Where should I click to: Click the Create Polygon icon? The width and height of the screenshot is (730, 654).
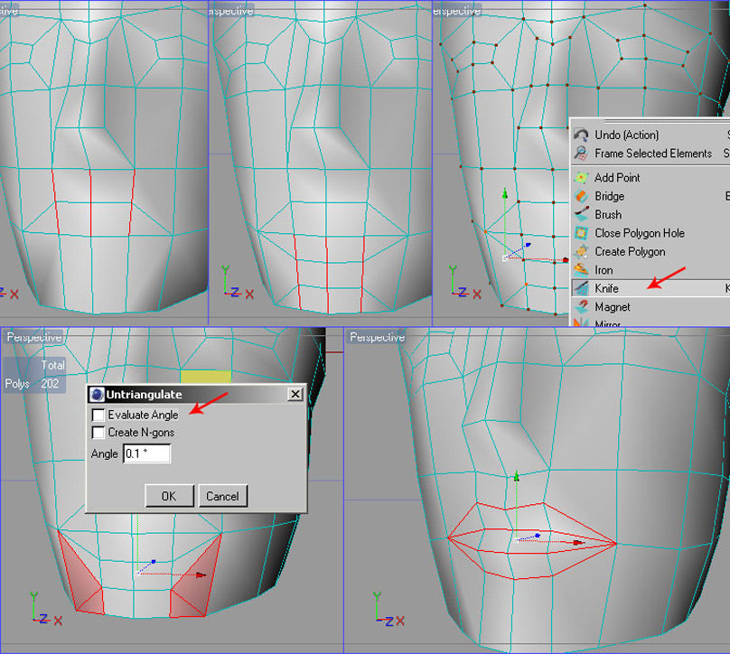coord(581,252)
